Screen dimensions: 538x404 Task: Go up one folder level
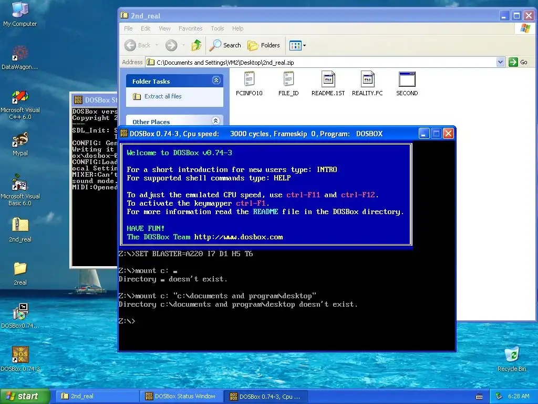[x=196, y=45]
